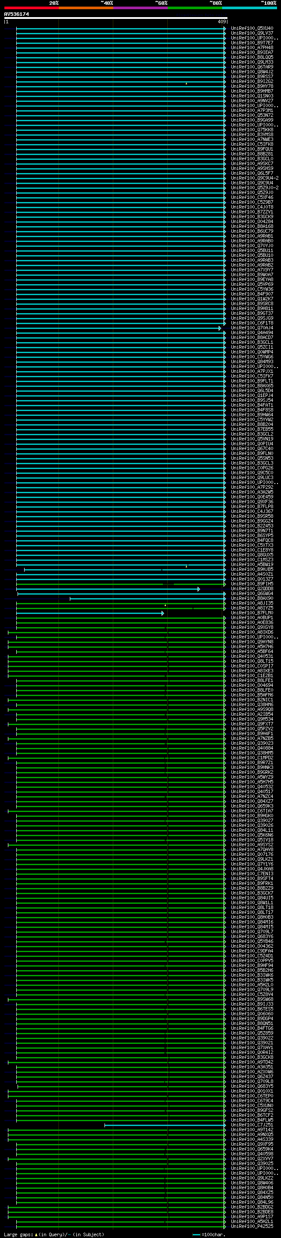The image size is (281, 1238).
Task: Click hit label UniRef100_A9P1S7
Action: click(252, 1217)
